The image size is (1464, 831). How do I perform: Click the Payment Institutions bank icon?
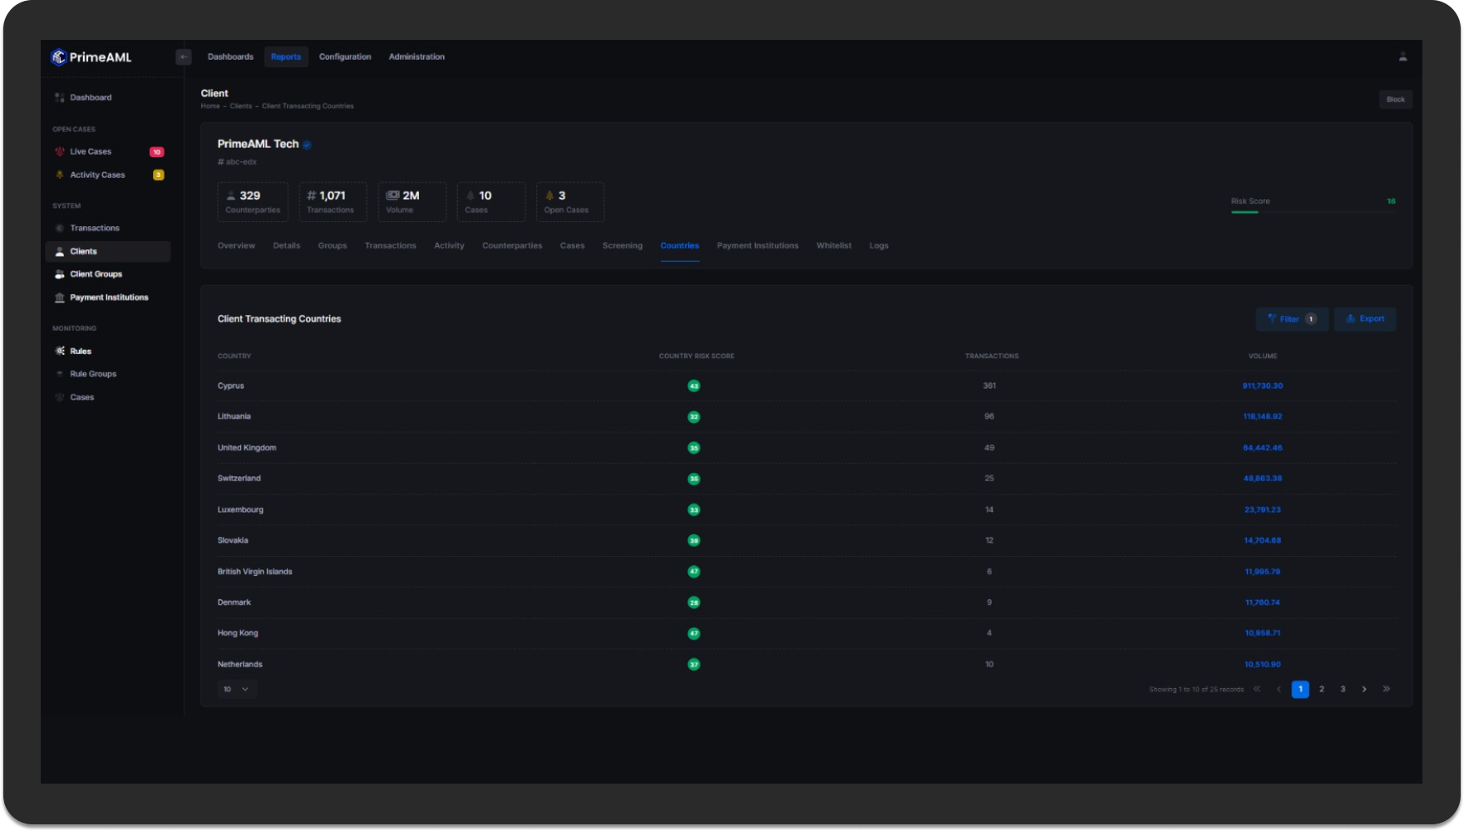tap(60, 297)
